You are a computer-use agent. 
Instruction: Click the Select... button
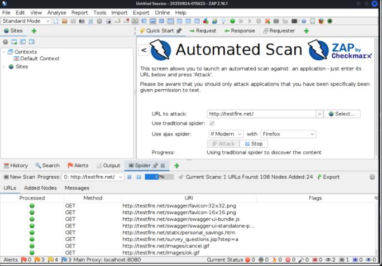click(x=342, y=114)
